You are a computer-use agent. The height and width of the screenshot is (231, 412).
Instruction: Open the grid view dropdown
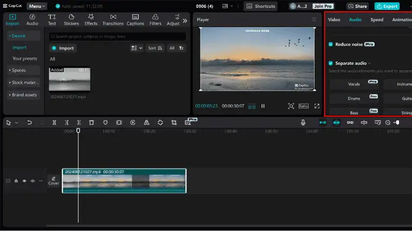[136, 48]
